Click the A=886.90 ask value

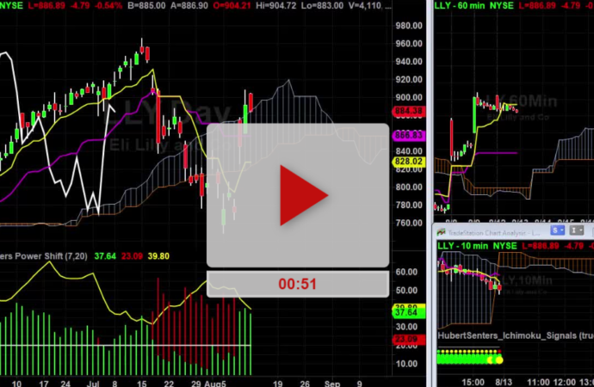tap(189, 6)
